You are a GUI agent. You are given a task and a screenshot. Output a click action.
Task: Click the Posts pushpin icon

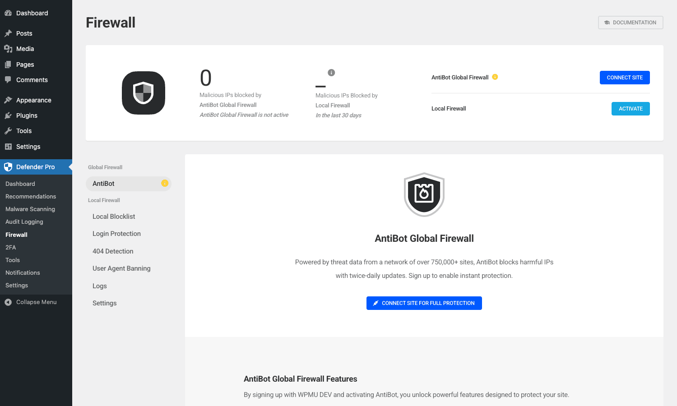[x=8, y=33]
